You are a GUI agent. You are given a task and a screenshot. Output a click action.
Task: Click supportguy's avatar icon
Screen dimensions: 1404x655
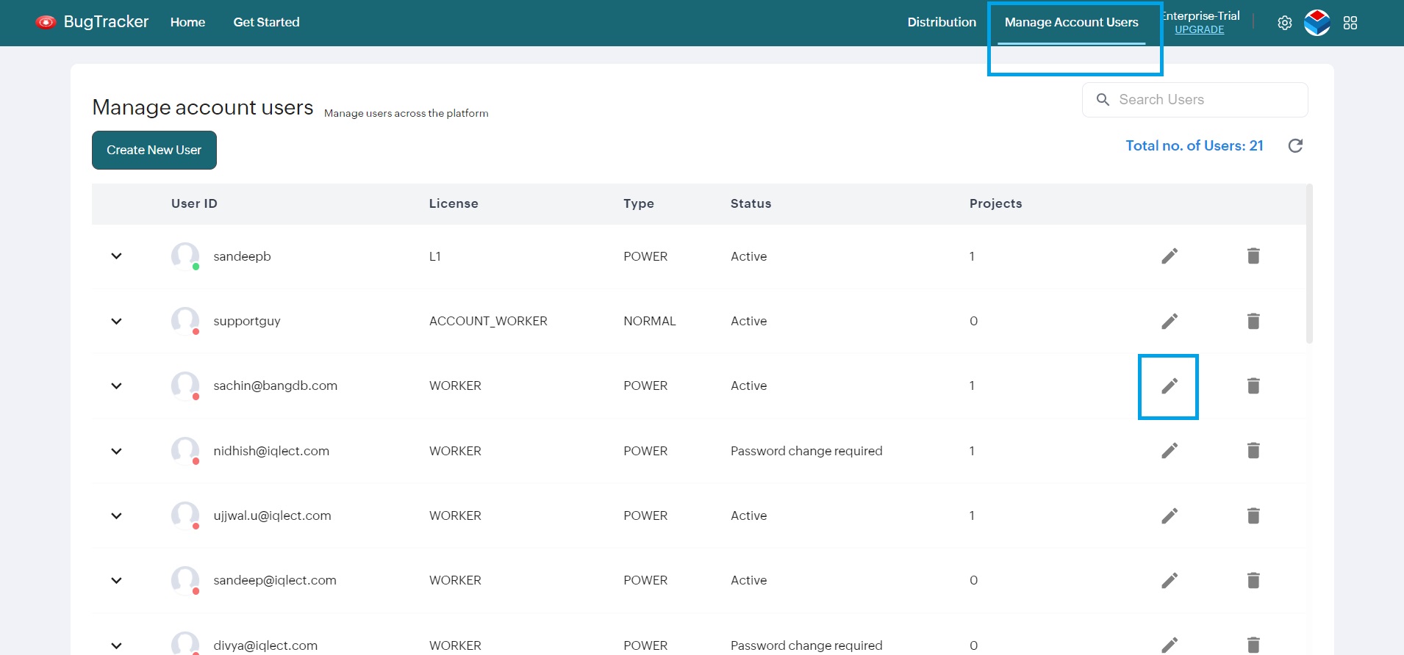185,321
